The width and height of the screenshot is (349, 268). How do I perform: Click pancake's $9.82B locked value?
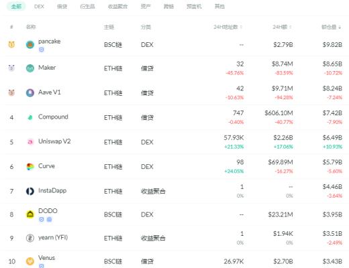point(332,45)
